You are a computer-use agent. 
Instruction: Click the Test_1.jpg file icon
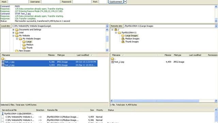pos(3,62)
